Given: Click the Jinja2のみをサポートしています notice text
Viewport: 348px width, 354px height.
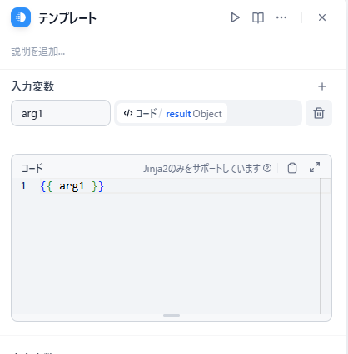Looking at the screenshot, I should tap(201, 168).
